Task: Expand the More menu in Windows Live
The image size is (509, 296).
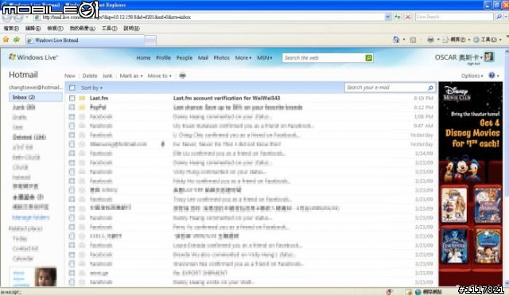Action: click(x=243, y=57)
